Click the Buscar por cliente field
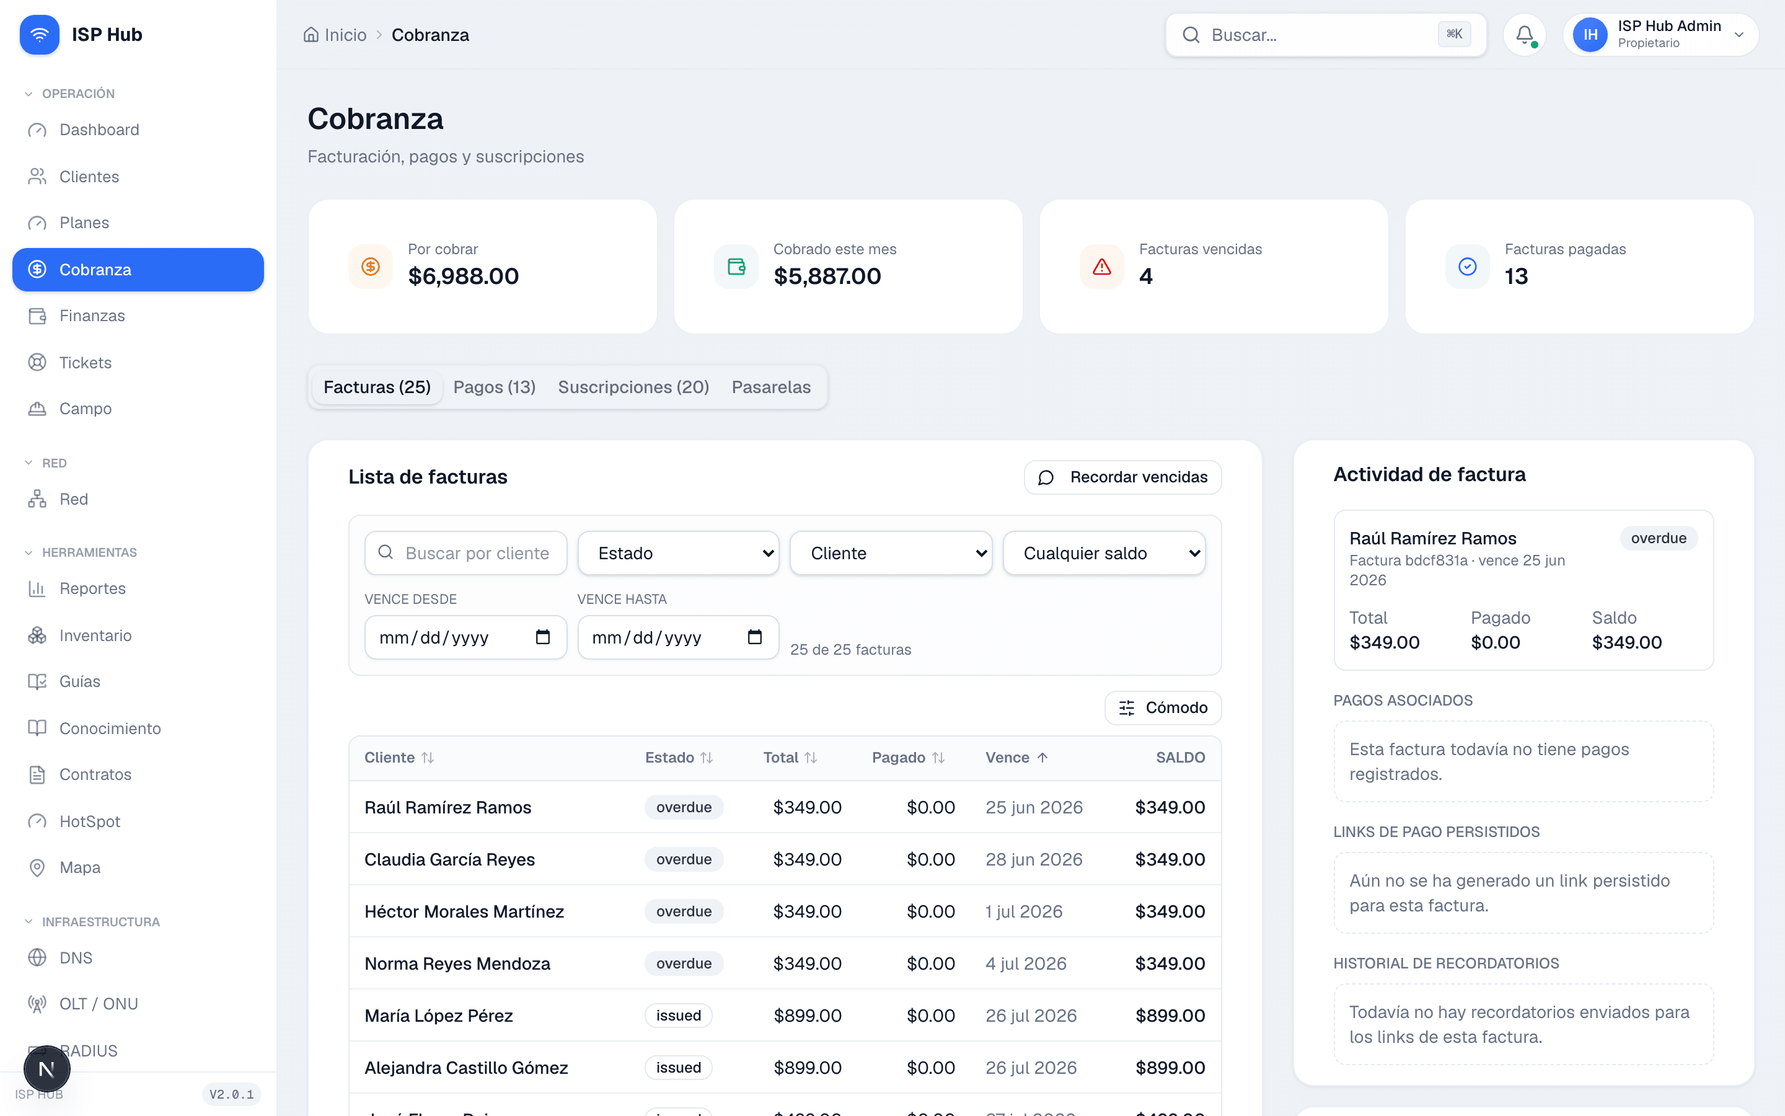The width and height of the screenshot is (1785, 1116). point(465,553)
